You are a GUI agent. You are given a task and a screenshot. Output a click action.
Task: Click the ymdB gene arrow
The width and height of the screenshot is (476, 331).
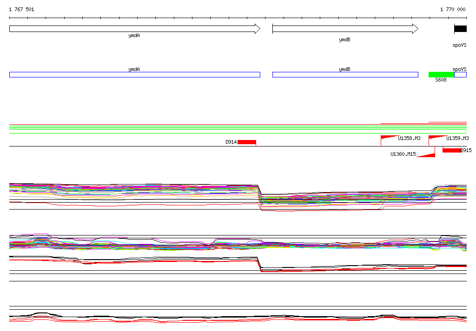coord(345,29)
